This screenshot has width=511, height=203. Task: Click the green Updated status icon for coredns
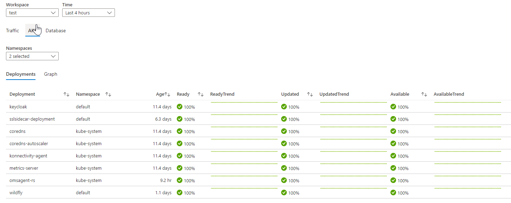coord(284,131)
